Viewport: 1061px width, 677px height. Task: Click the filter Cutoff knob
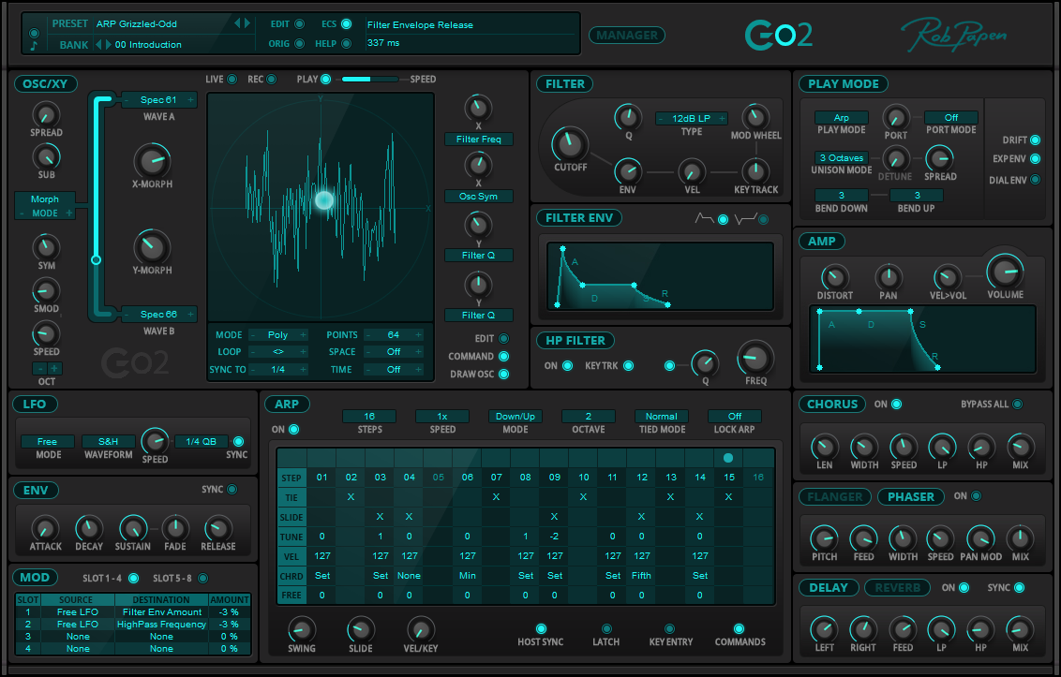click(x=570, y=143)
